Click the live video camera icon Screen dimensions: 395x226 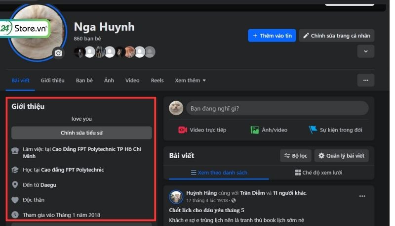183,130
